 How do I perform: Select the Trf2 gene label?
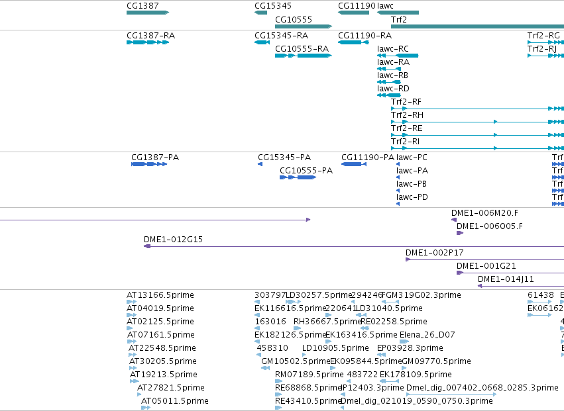point(399,20)
